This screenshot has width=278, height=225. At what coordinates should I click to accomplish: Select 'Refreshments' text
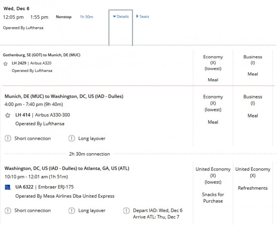[253, 188]
